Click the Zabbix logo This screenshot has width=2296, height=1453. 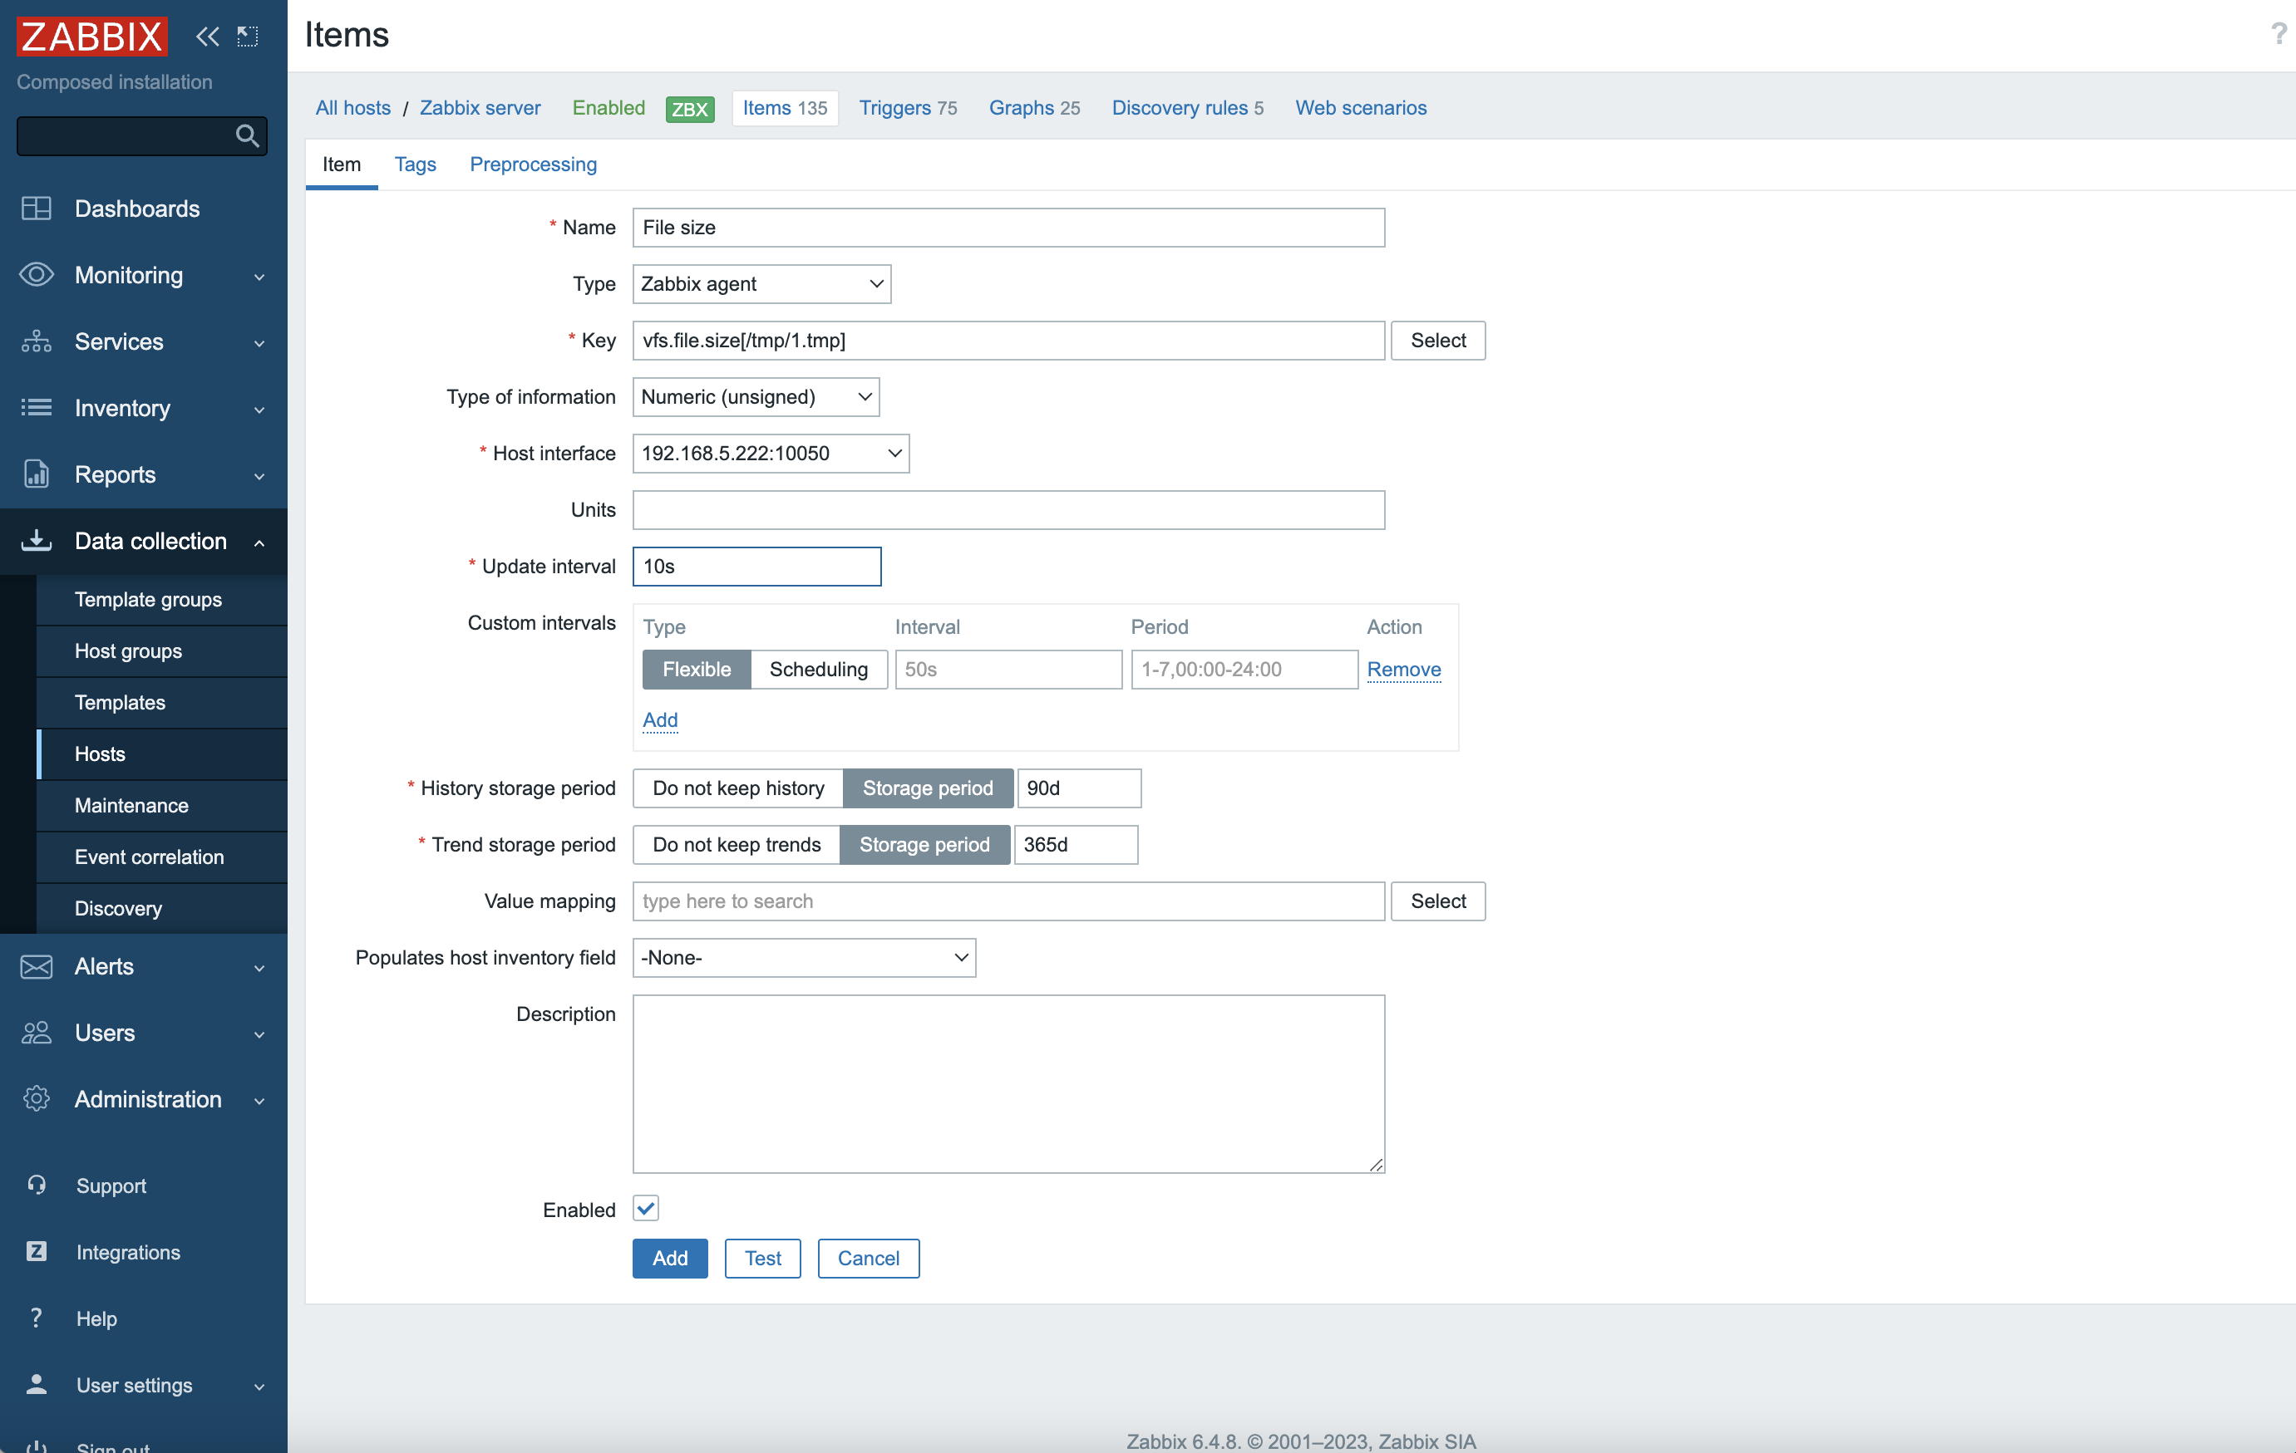(x=91, y=37)
